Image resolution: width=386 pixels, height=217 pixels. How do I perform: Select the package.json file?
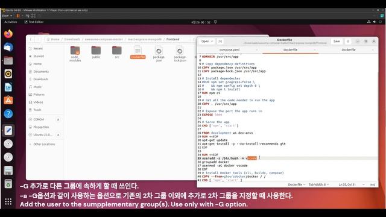(159, 54)
